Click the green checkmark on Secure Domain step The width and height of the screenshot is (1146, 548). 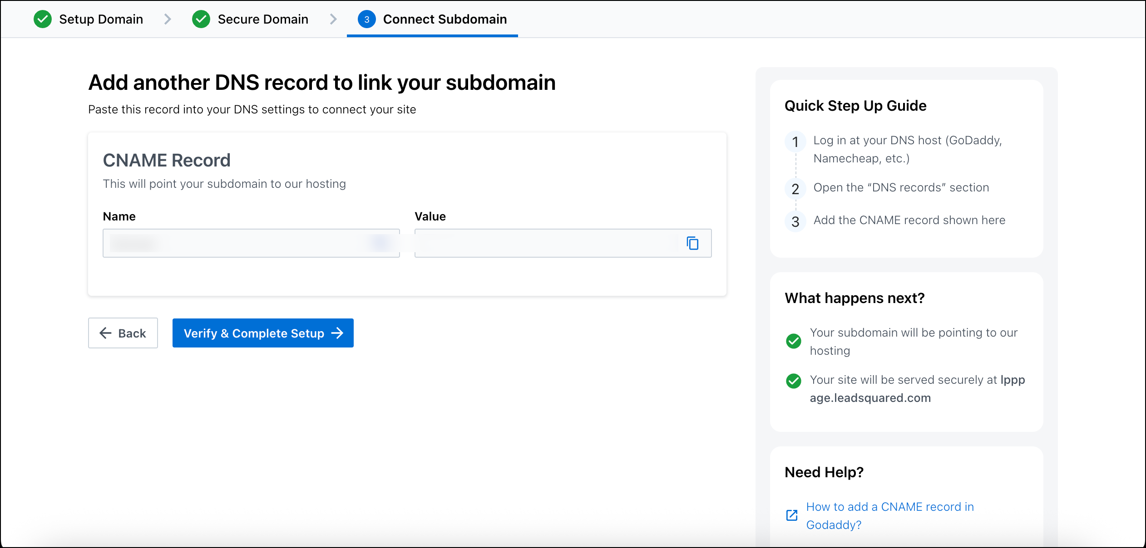tap(201, 19)
